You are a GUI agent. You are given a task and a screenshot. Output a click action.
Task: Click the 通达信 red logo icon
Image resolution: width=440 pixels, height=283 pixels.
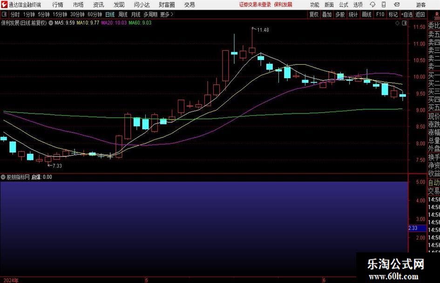(4, 5)
